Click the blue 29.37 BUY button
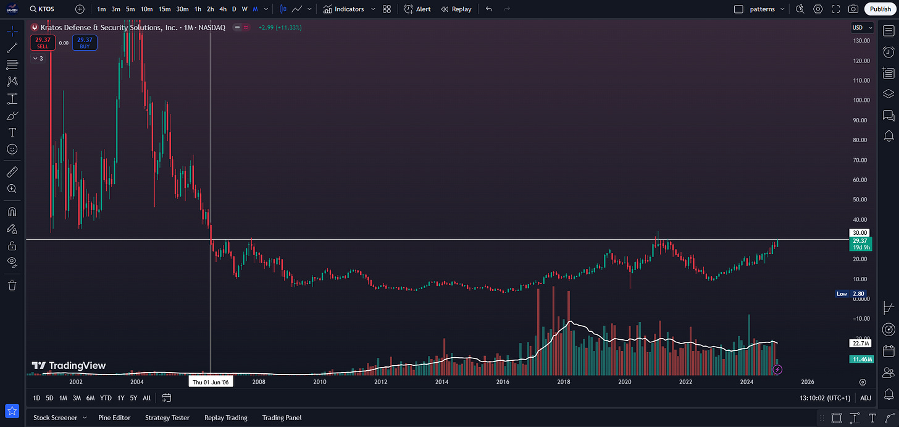 [85, 42]
